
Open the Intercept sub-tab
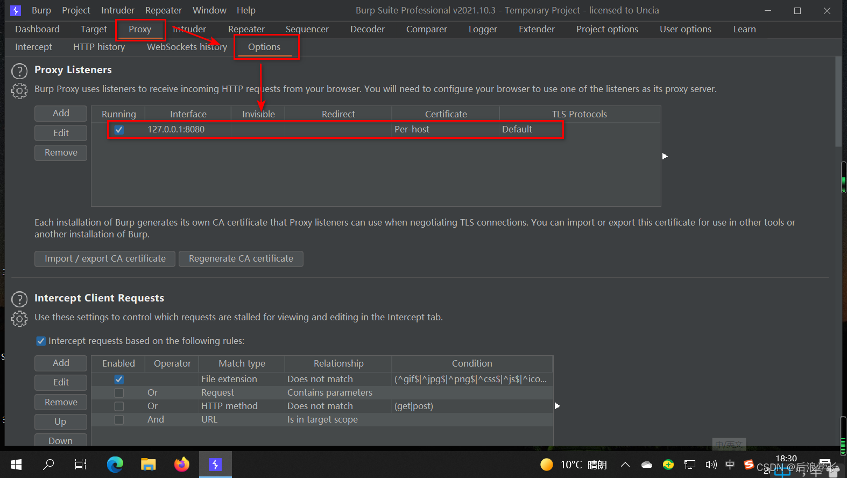[33, 47]
